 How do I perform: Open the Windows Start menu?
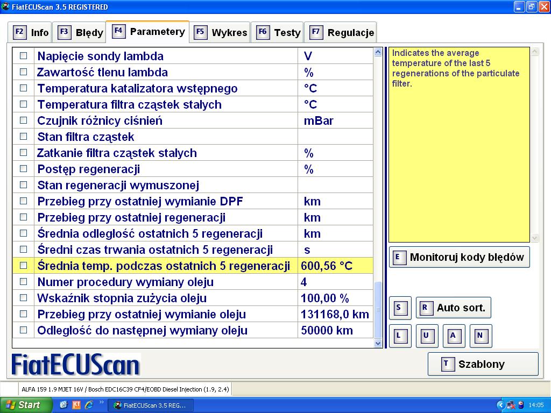point(26,405)
